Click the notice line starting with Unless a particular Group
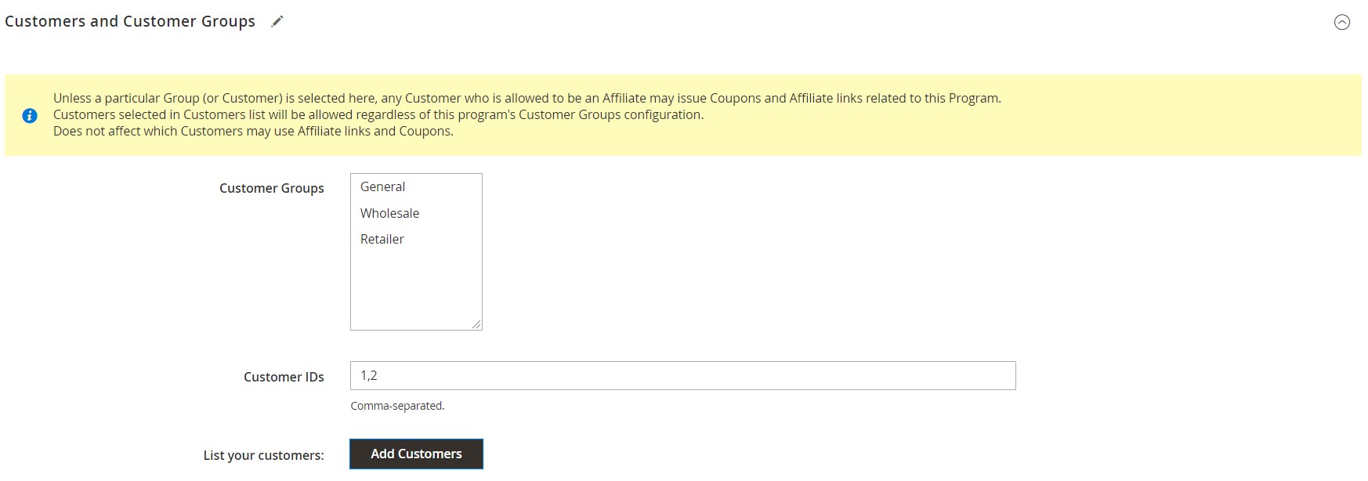 pos(527,99)
